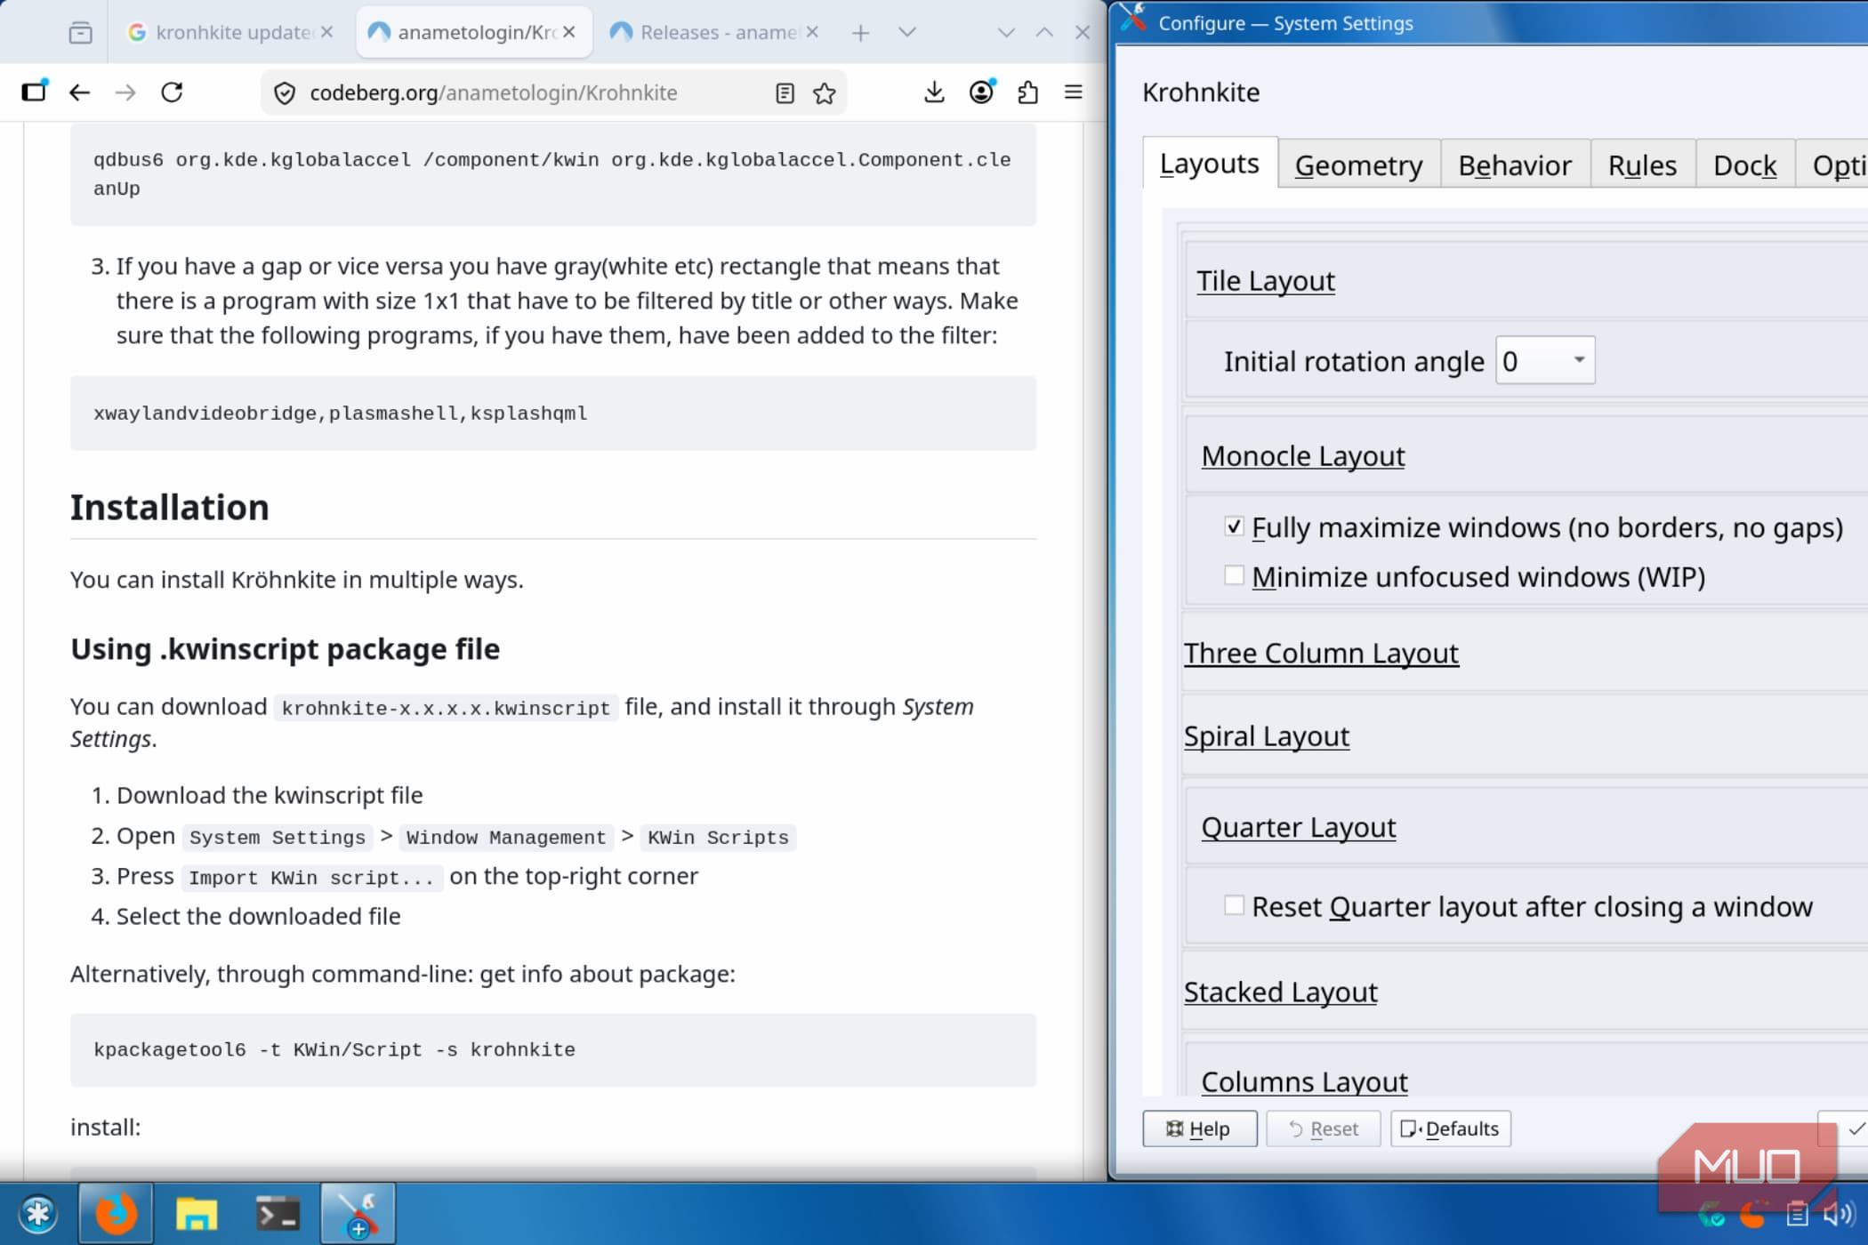This screenshot has width=1868, height=1245.
Task: Toggle the Spiral Layout group
Action: tap(1266, 736)
